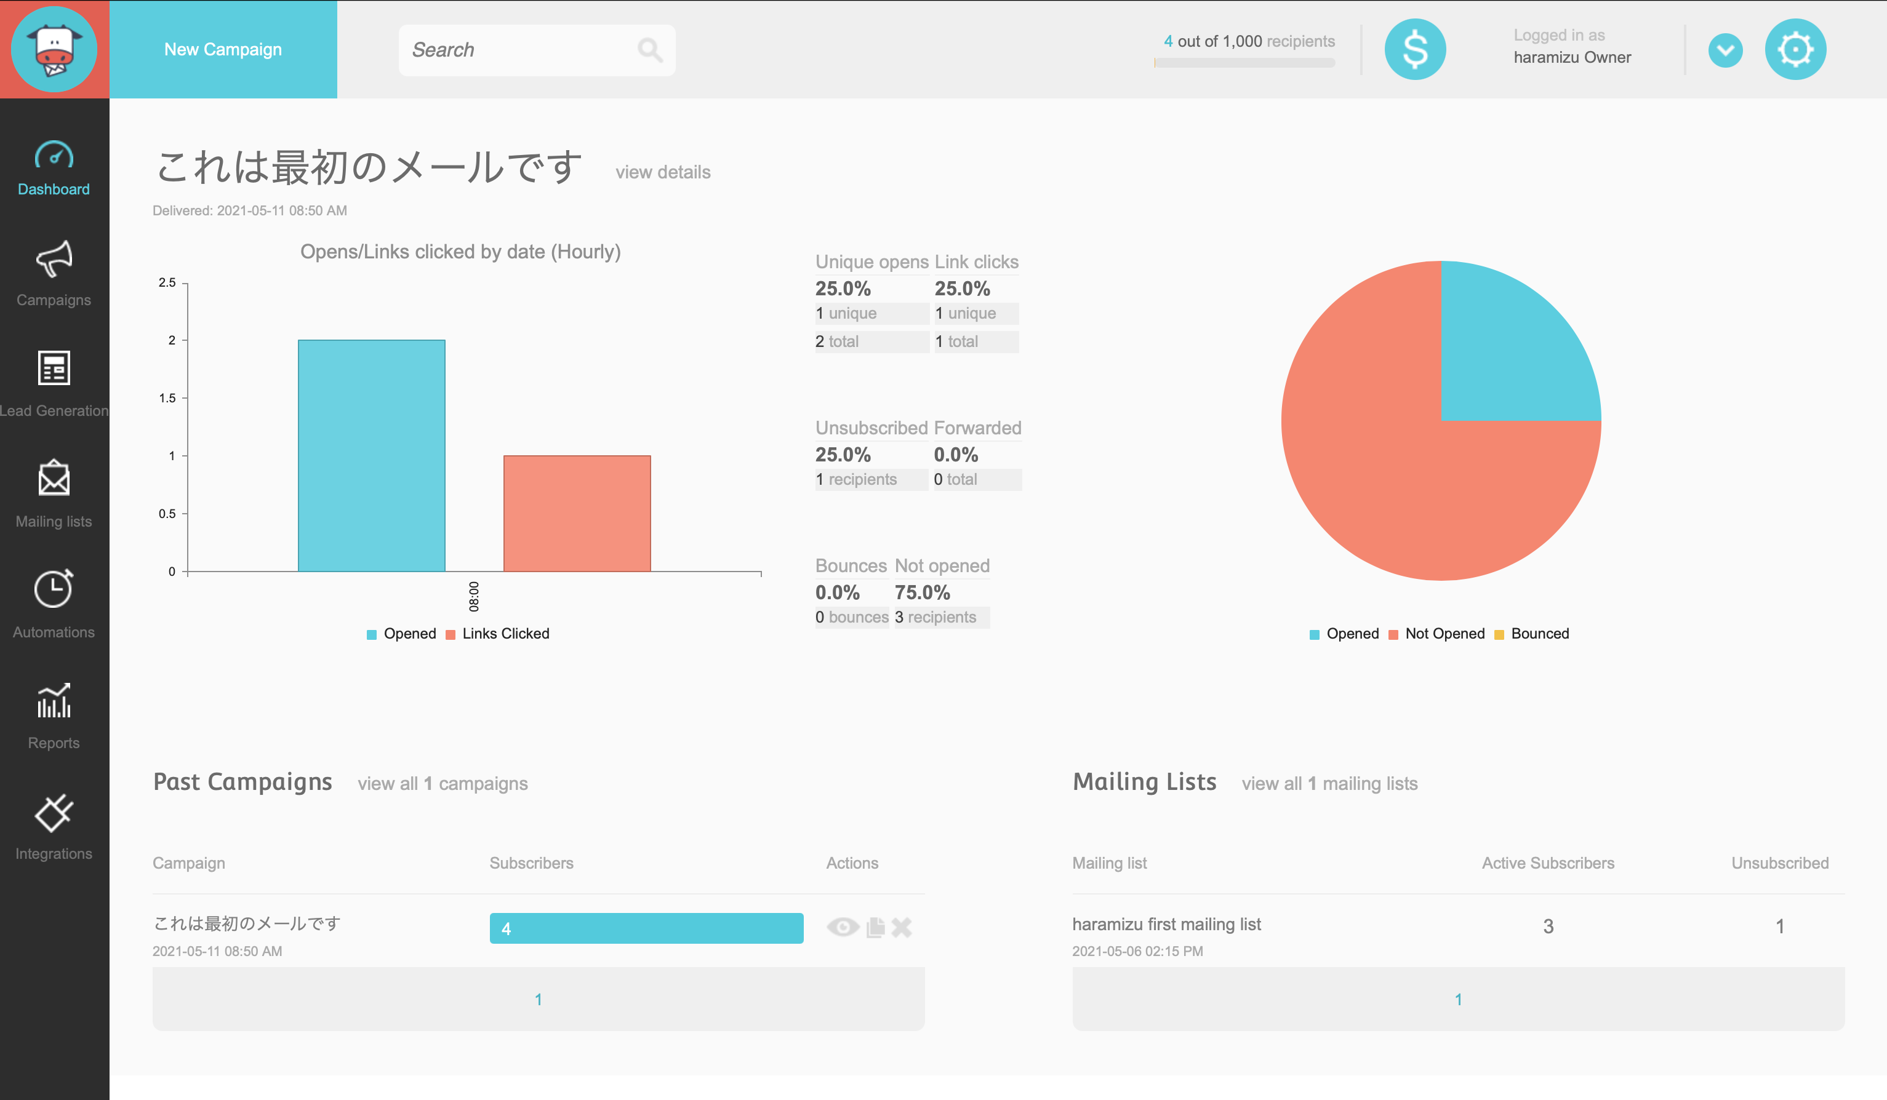This screenshot has width=1887, height=1100.
Task: Click the 4 subscribers progress bar
Action: pos(646,928)
